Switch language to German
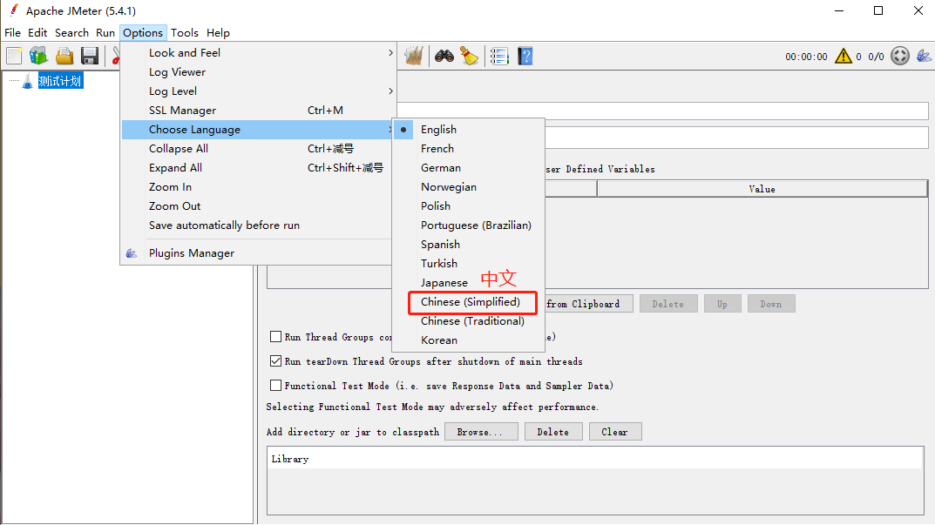The width and height of the screenshot is (935, 525). [x=468, y=167]
